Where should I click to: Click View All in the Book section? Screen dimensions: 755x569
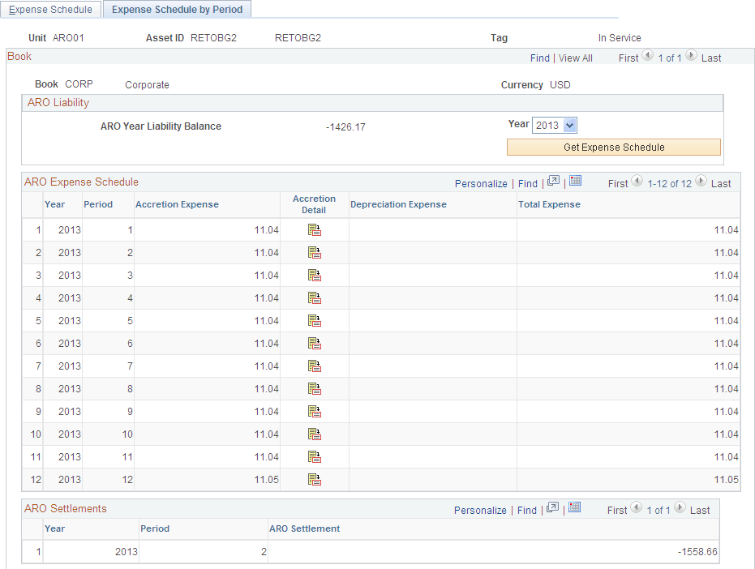click(577, 57)
